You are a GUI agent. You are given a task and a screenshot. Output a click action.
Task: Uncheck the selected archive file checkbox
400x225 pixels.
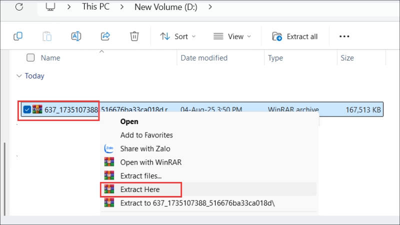click(x=27, y=109)
